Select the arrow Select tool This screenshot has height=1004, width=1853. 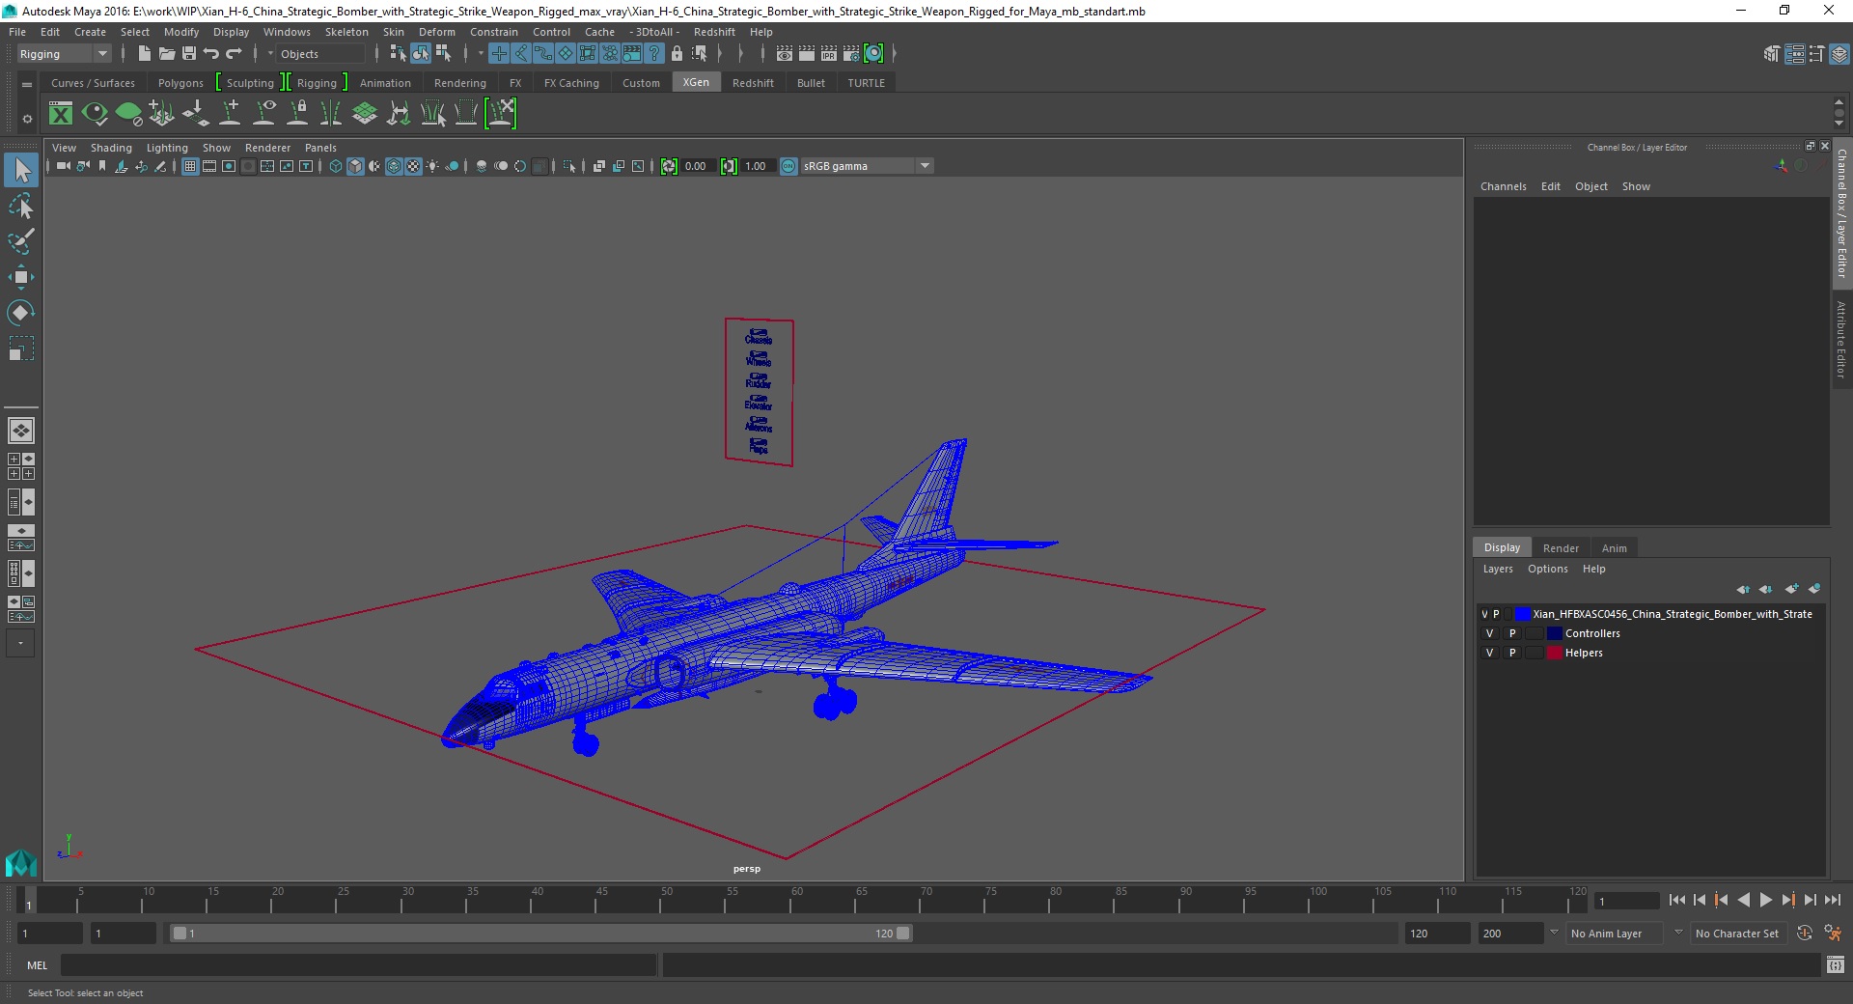tap(21, 171)
